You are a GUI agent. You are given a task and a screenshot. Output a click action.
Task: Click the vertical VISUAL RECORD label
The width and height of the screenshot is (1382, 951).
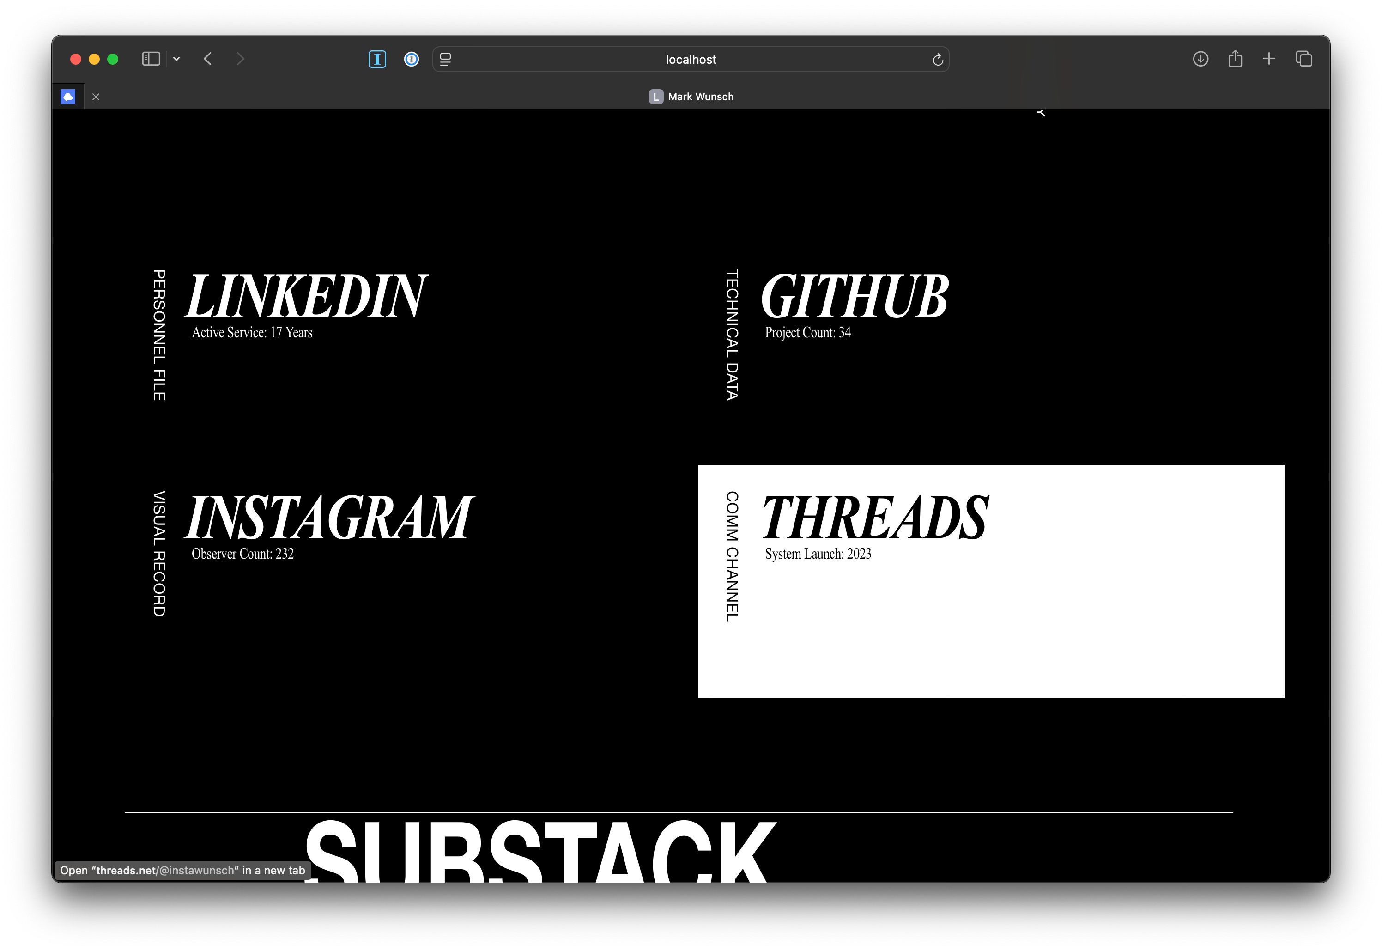159,554
